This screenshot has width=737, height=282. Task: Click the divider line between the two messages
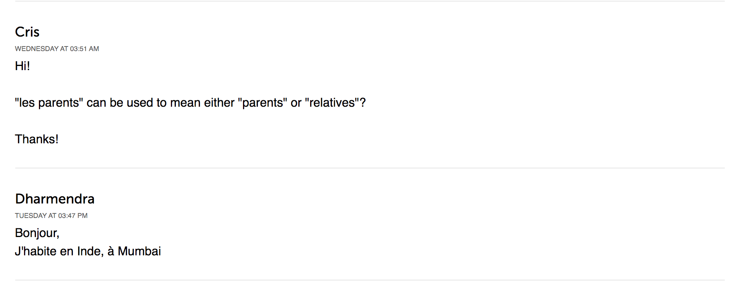[x=369, y=168]
